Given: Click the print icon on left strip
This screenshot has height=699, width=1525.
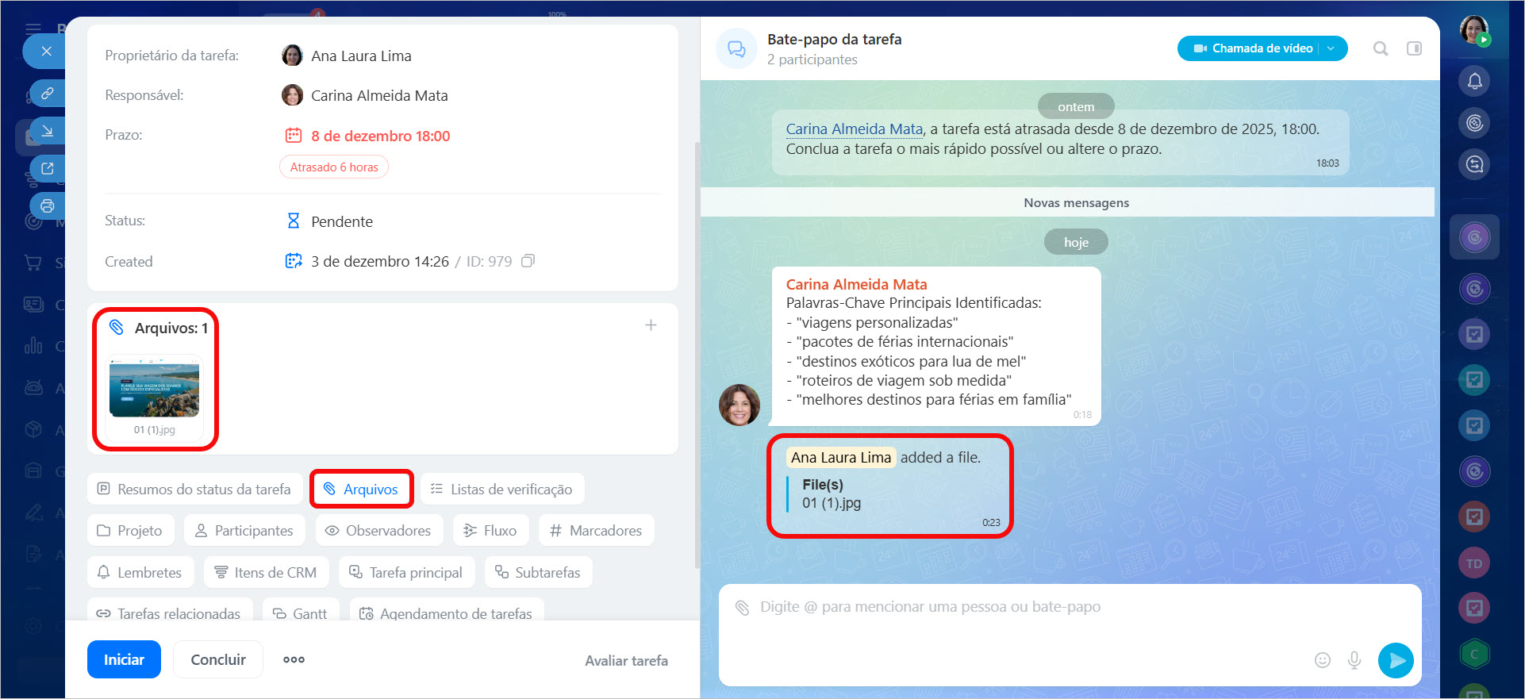Looking at the screenshot, I should [x=48, y=206].
